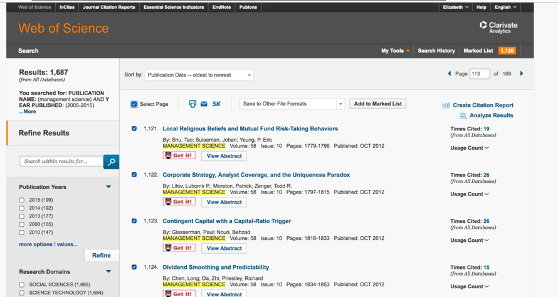
Task: Check the 2013 (177) publication year
Action: 22,216
